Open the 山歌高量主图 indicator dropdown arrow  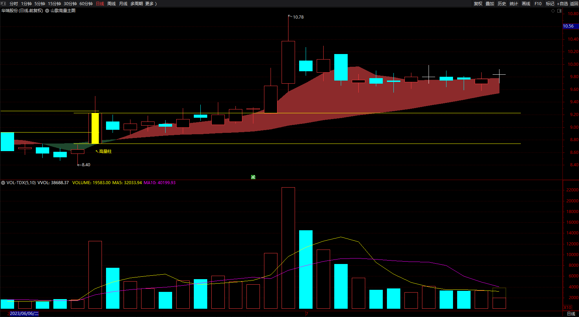(47, 11)
